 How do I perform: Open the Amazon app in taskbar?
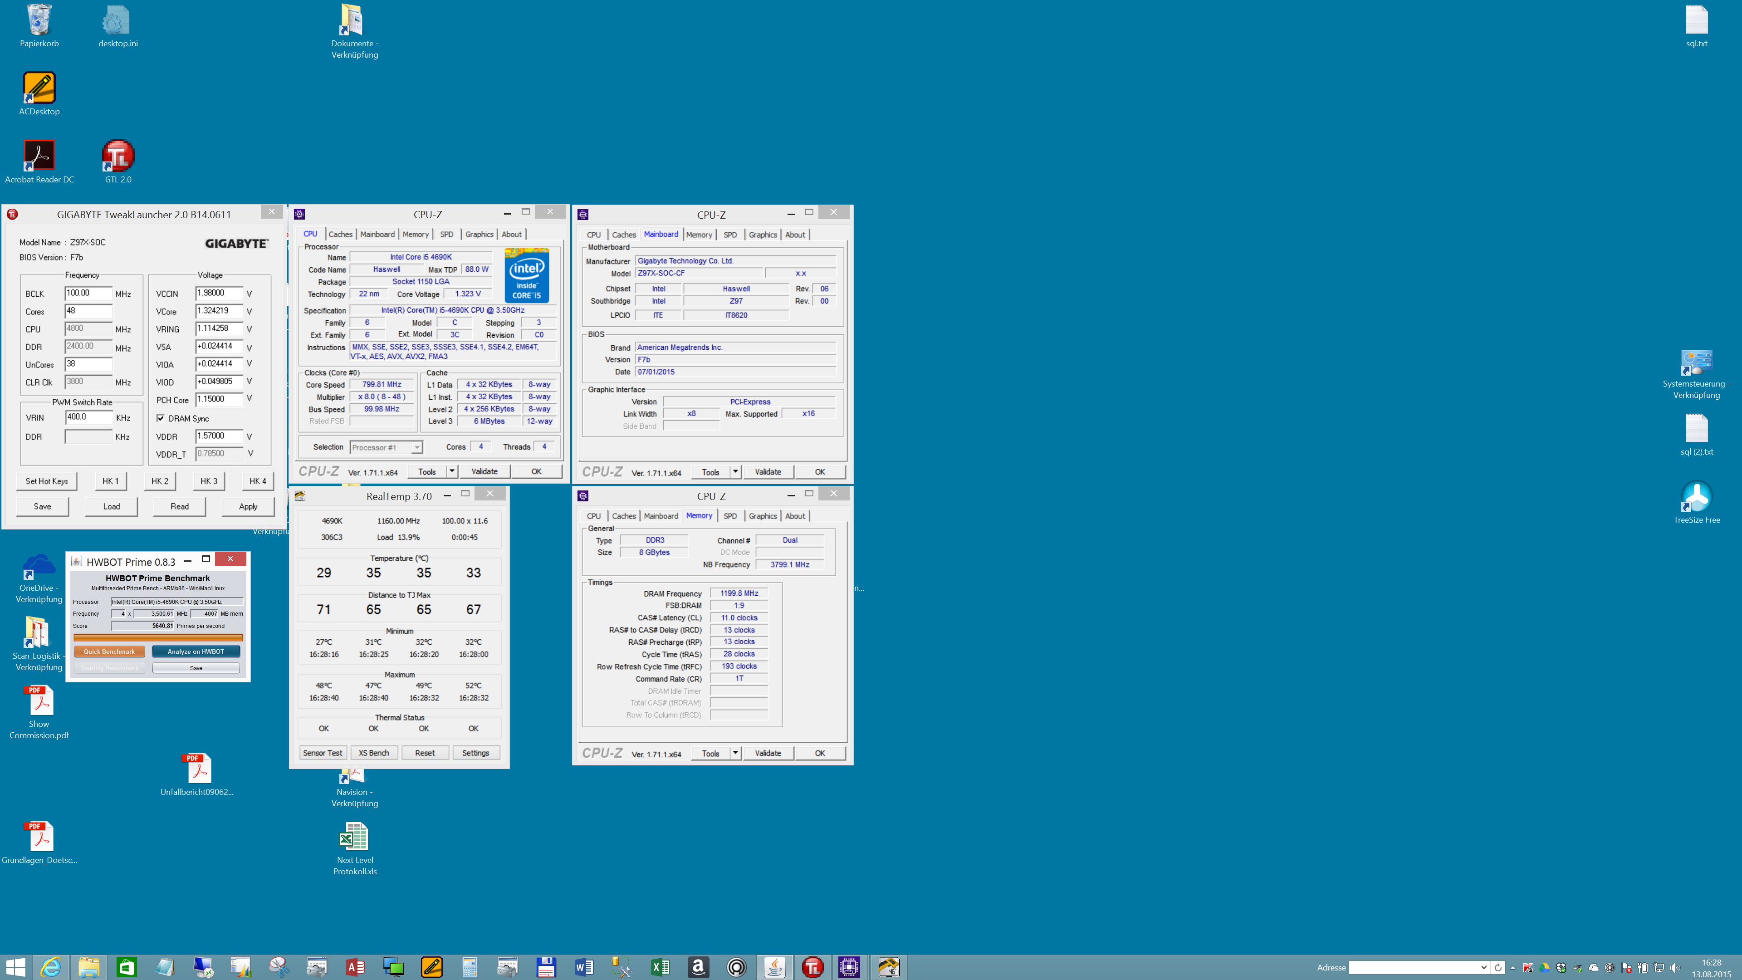pyautogui.click(x=698, y=967)
